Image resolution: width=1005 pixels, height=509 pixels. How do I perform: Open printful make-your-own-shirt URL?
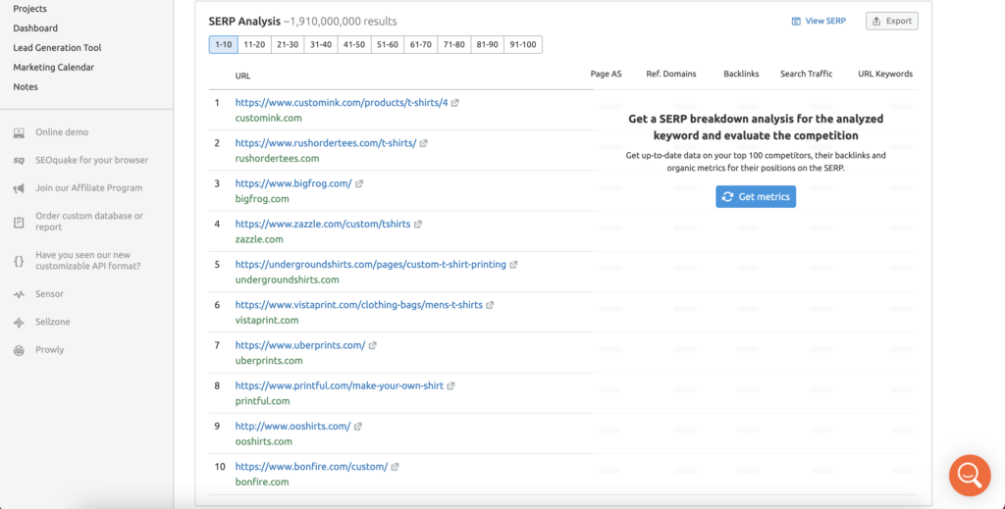click(339, 385)
